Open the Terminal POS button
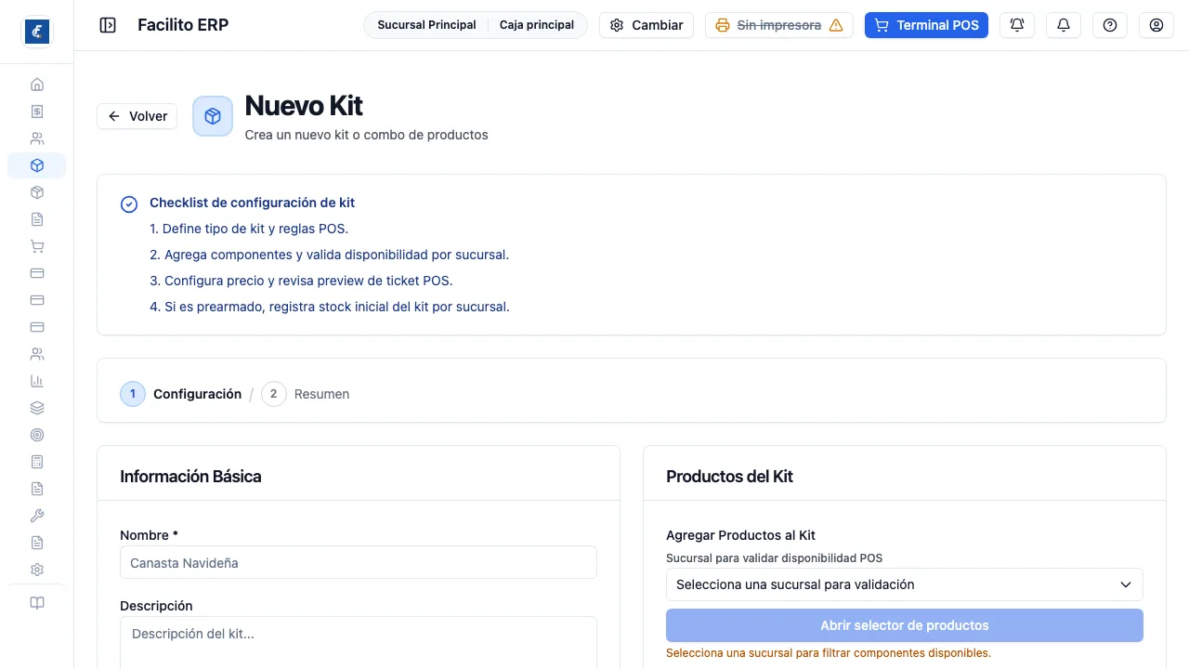 (926, 25)
